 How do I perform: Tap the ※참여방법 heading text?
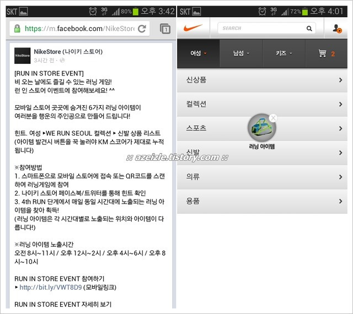pos(28,167)
